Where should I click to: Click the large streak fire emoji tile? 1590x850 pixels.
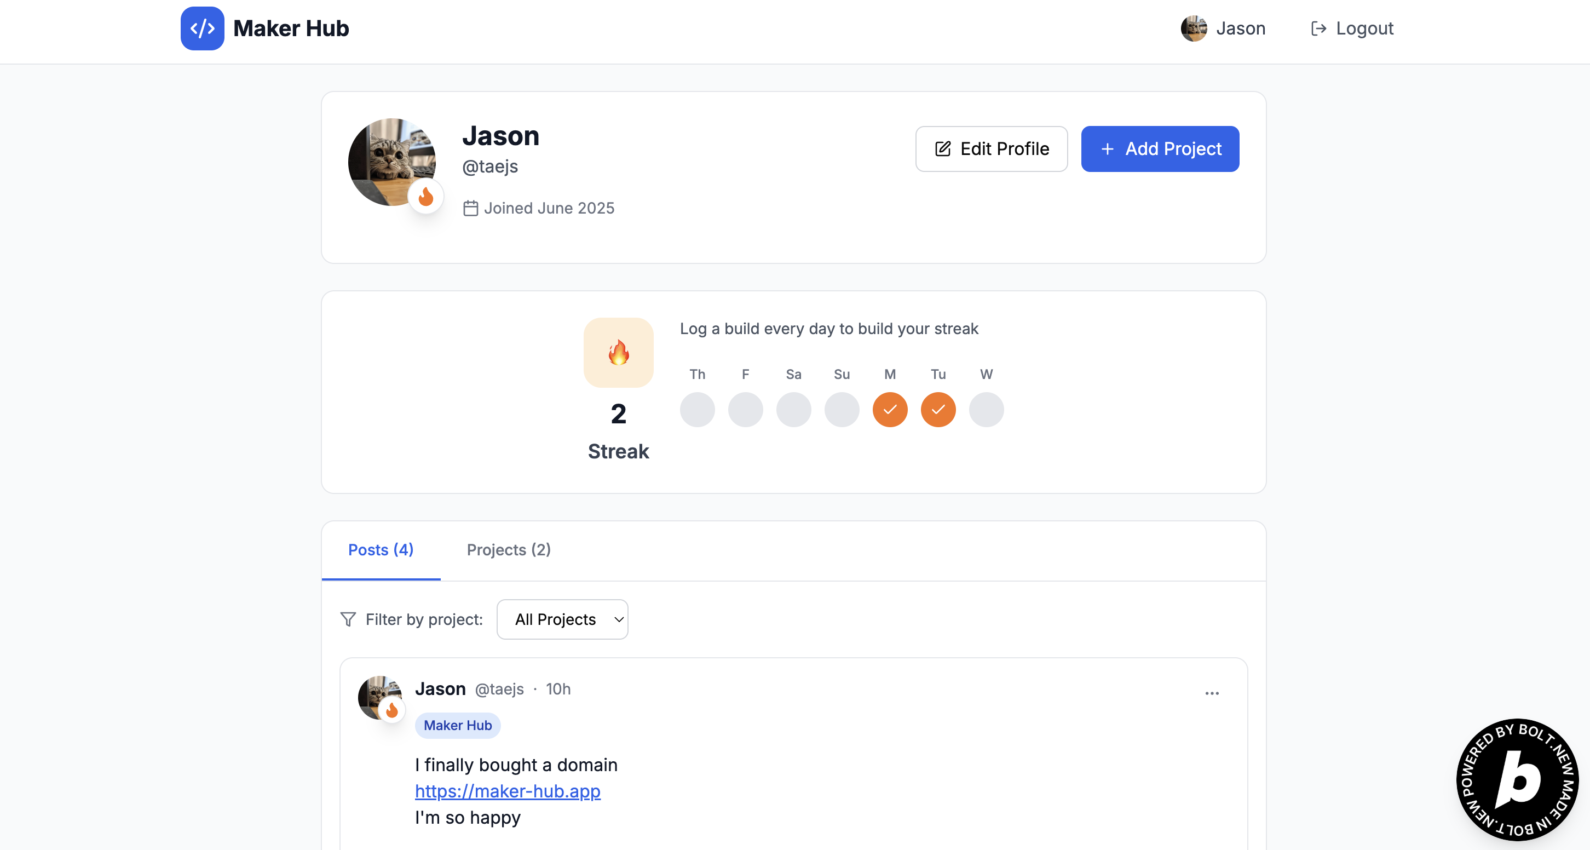[618, 353]
